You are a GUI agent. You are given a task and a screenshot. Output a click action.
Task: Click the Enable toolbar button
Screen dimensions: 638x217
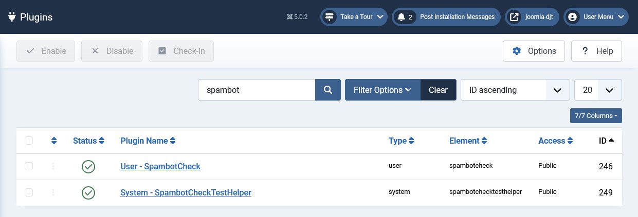pyautogui.click(x=46, y=51)
